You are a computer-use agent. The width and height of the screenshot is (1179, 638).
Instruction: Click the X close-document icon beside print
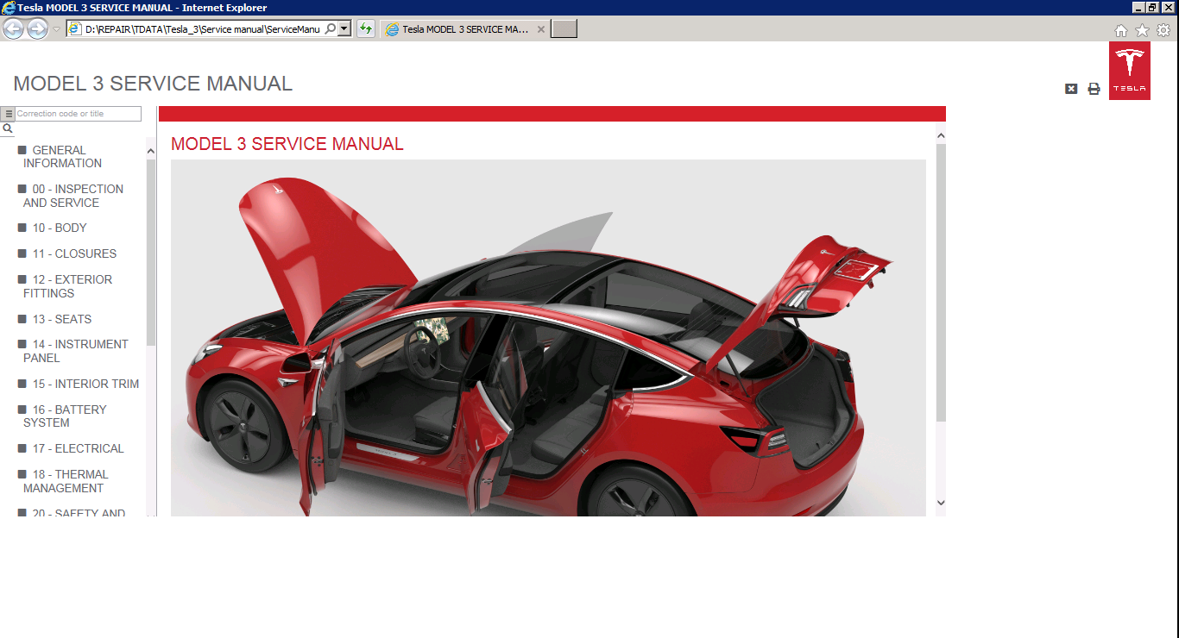1071,88
